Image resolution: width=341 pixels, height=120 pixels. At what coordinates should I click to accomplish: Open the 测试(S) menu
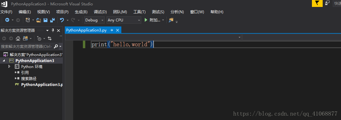[158, 12]
